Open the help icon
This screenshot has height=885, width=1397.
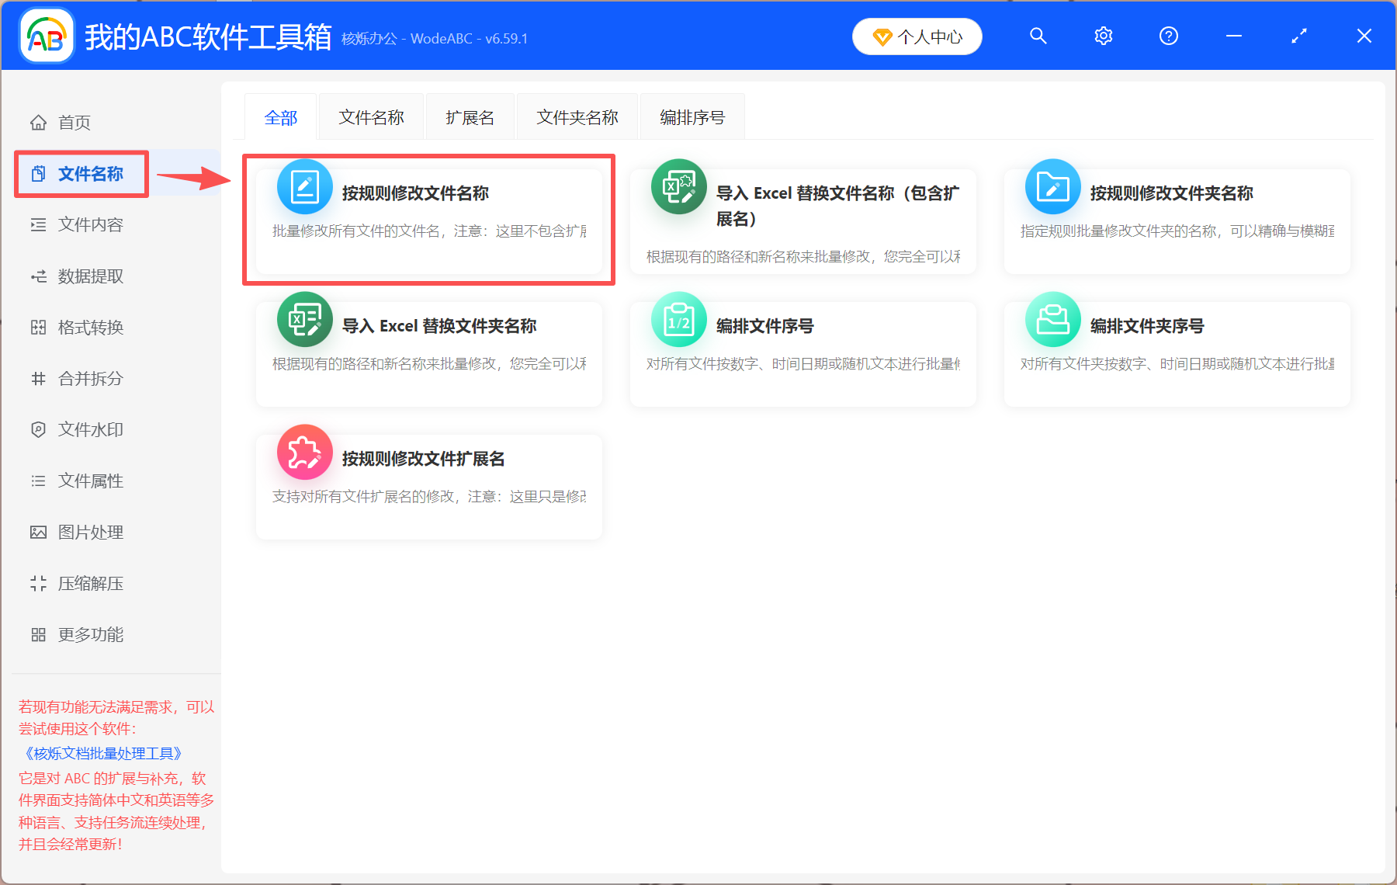(x=1168, y=36)
